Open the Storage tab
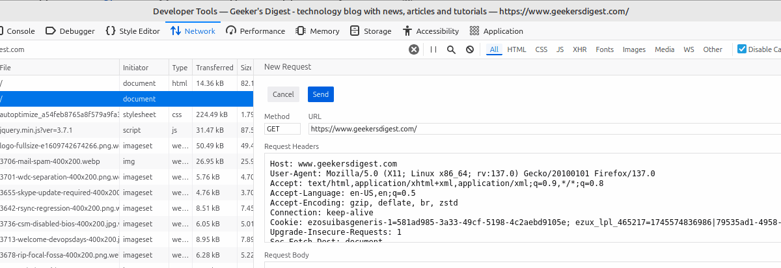This screenshot has height=268, width=781. coord(370,31)
